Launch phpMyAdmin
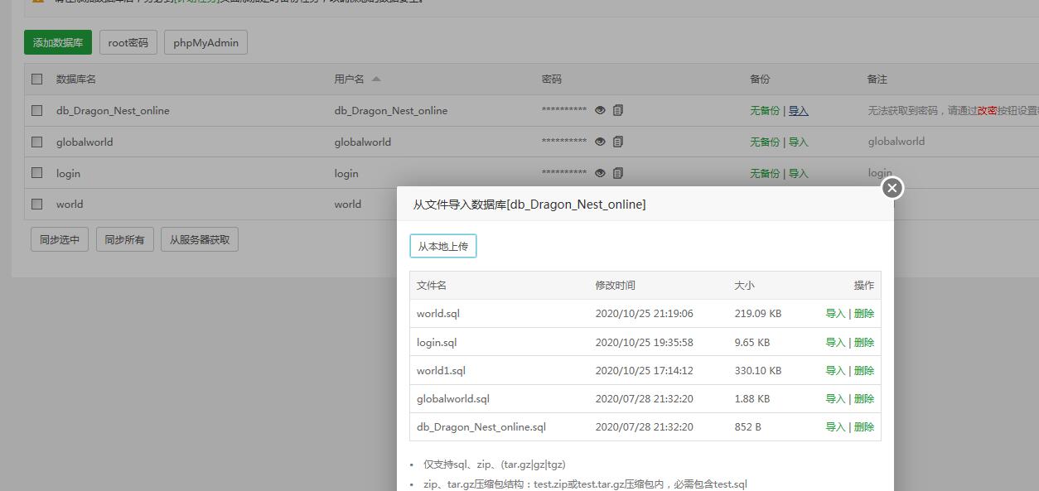1039x491 pixels. [205, 43]
